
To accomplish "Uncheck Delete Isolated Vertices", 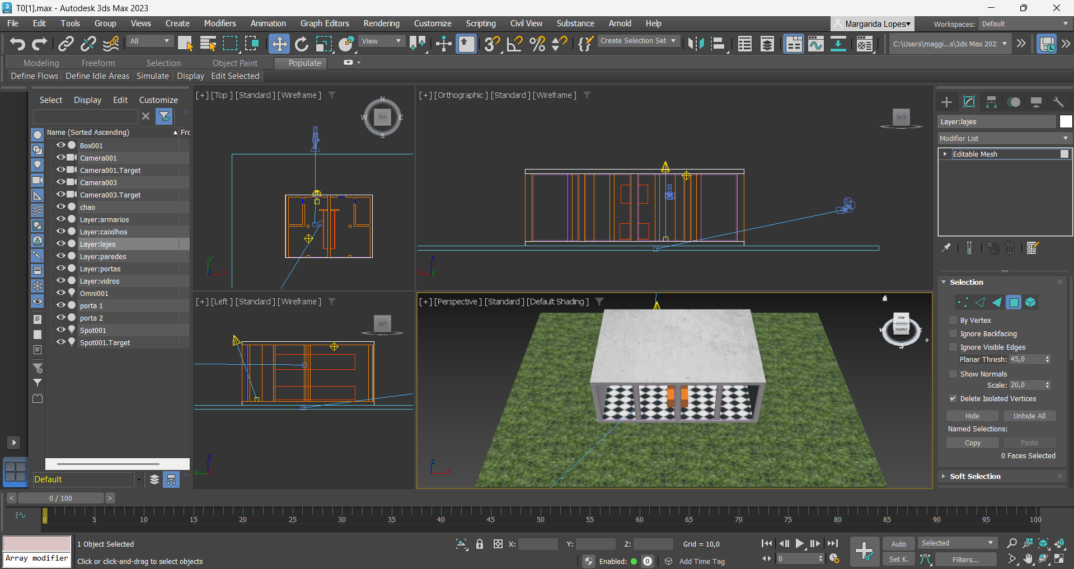I will coord(953,398).
